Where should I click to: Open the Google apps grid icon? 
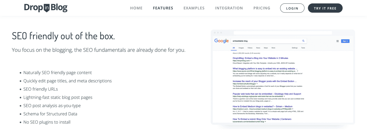pyautogui.click(x=337, y=41)
